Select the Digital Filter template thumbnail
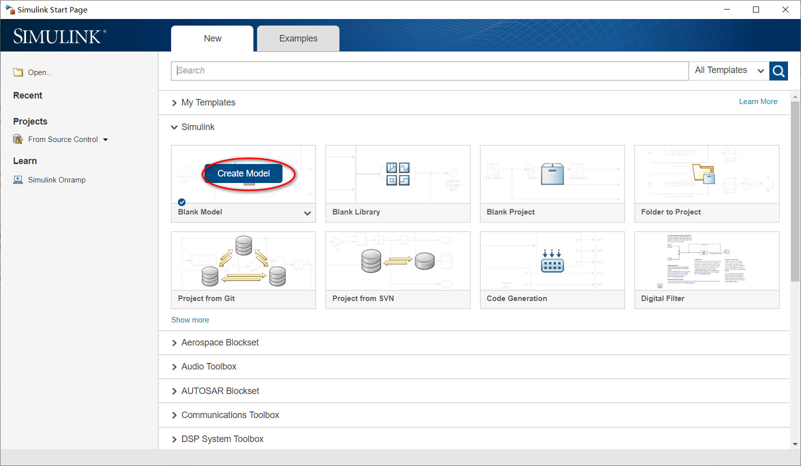The height and width of the screenshot is (466, 801). coord(707,261)
